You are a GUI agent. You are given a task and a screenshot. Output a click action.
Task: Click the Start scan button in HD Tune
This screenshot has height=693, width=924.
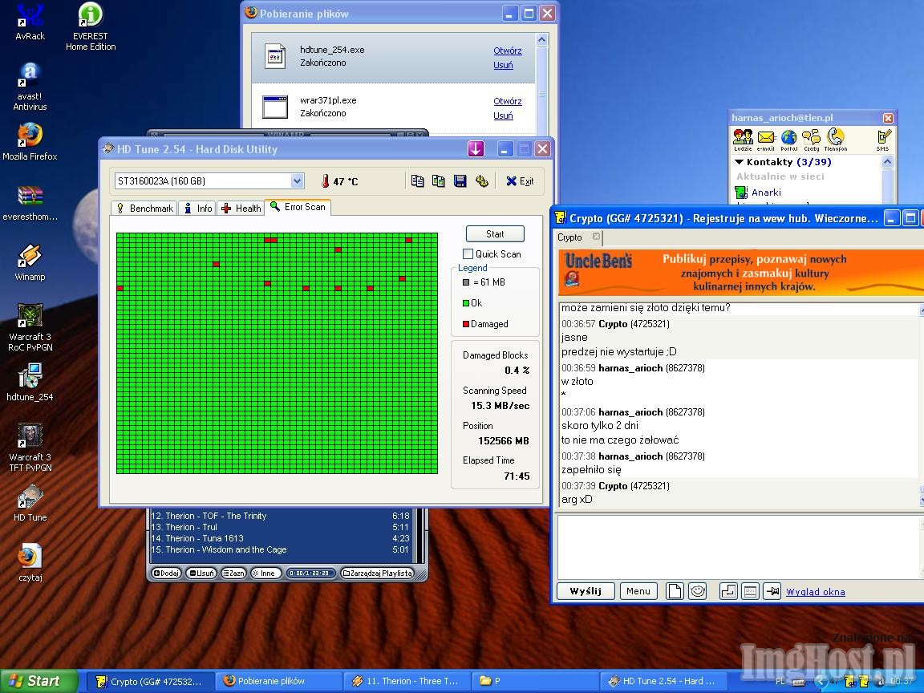[x=495, y=234]
